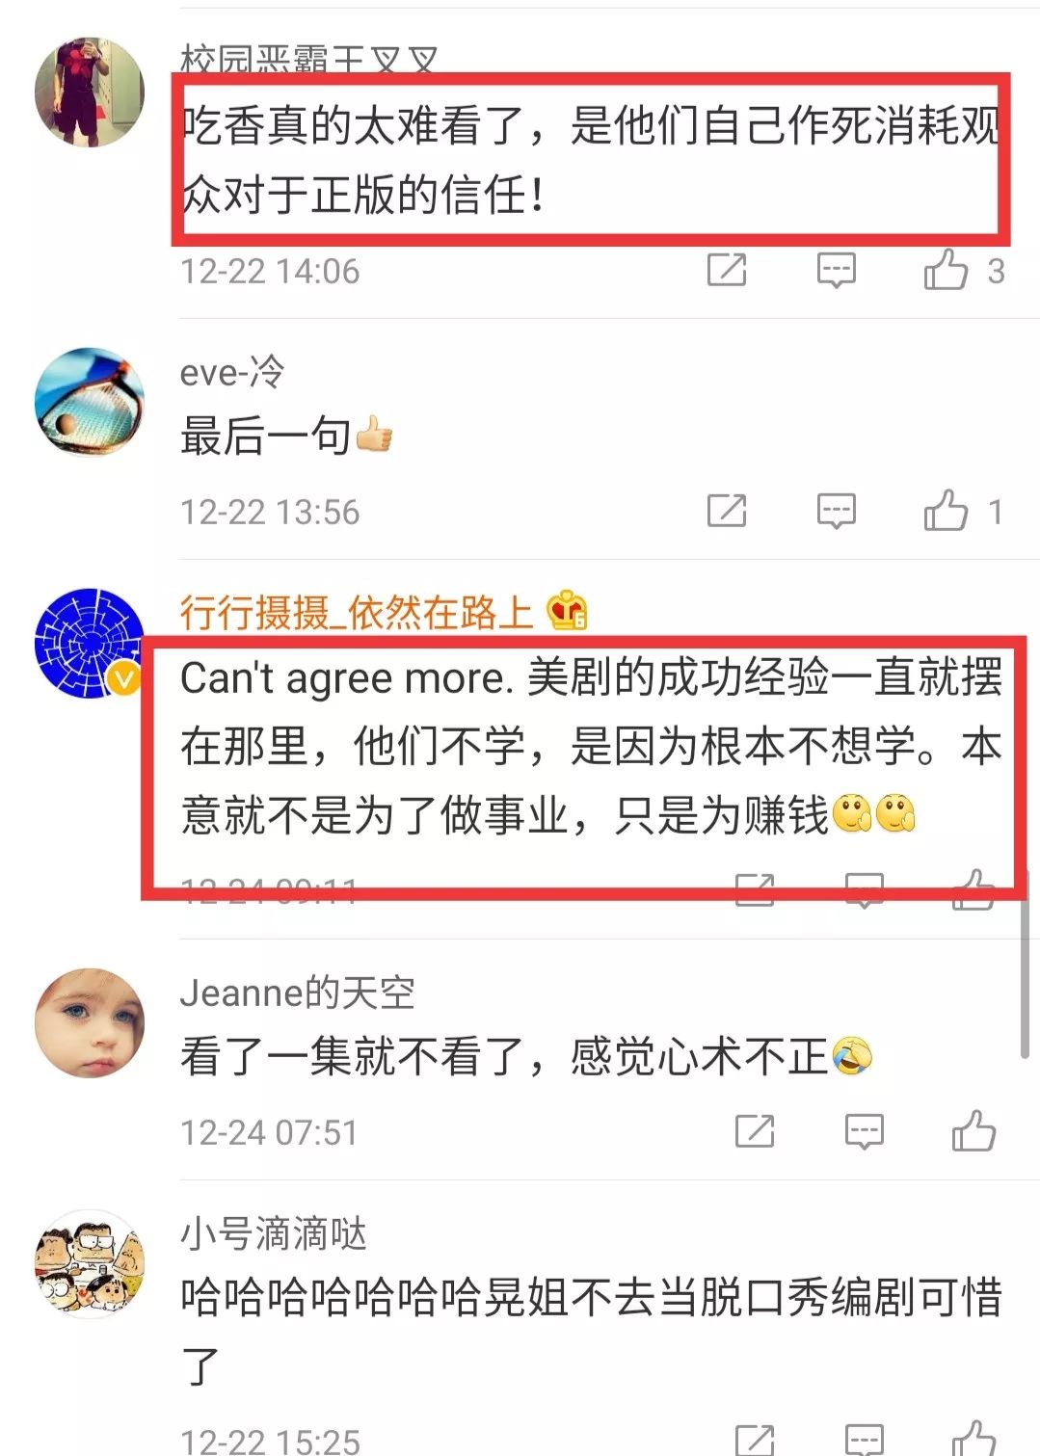Like Jeanne的天空's comment

coord(973,1131)
